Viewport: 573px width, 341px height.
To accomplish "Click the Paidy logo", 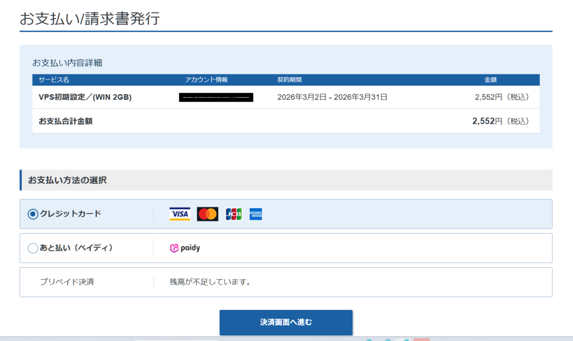I will point(185,248).
